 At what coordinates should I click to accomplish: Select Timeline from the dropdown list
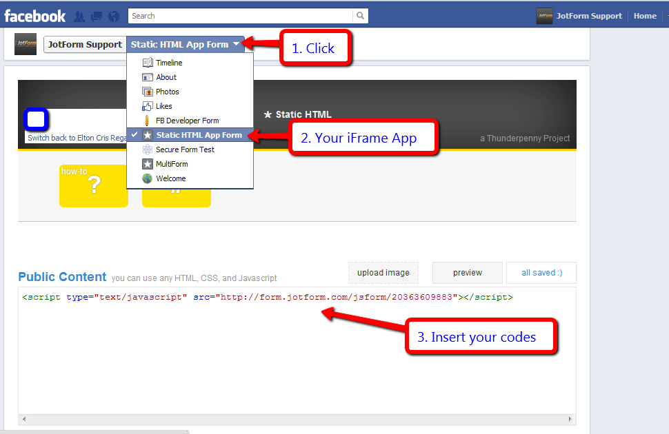click(x=169, y=63)
